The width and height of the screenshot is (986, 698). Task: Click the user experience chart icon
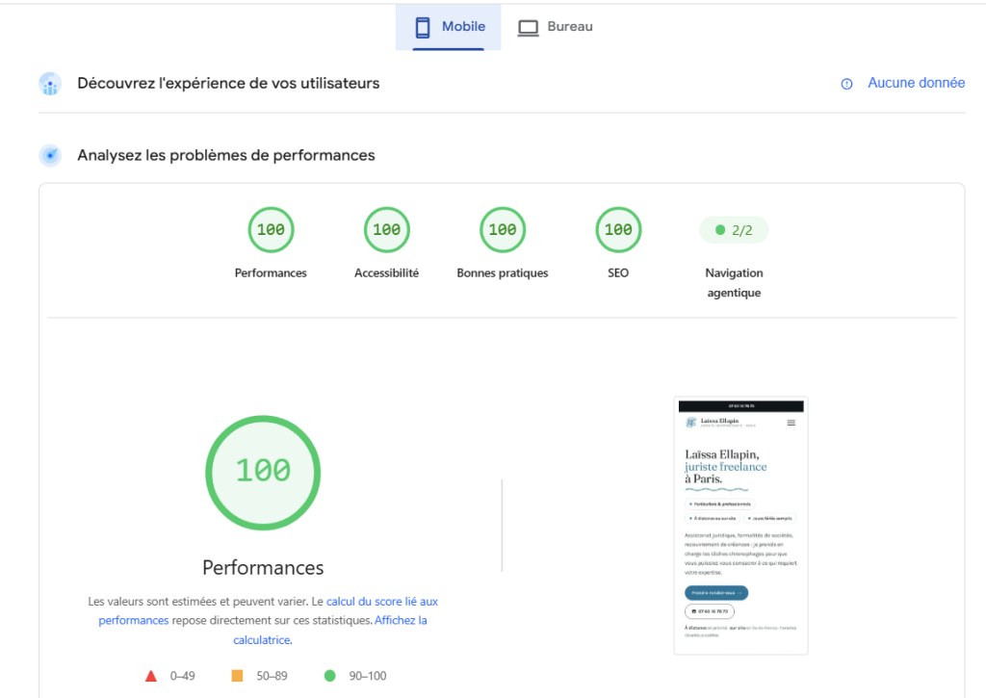pos(50,84)
